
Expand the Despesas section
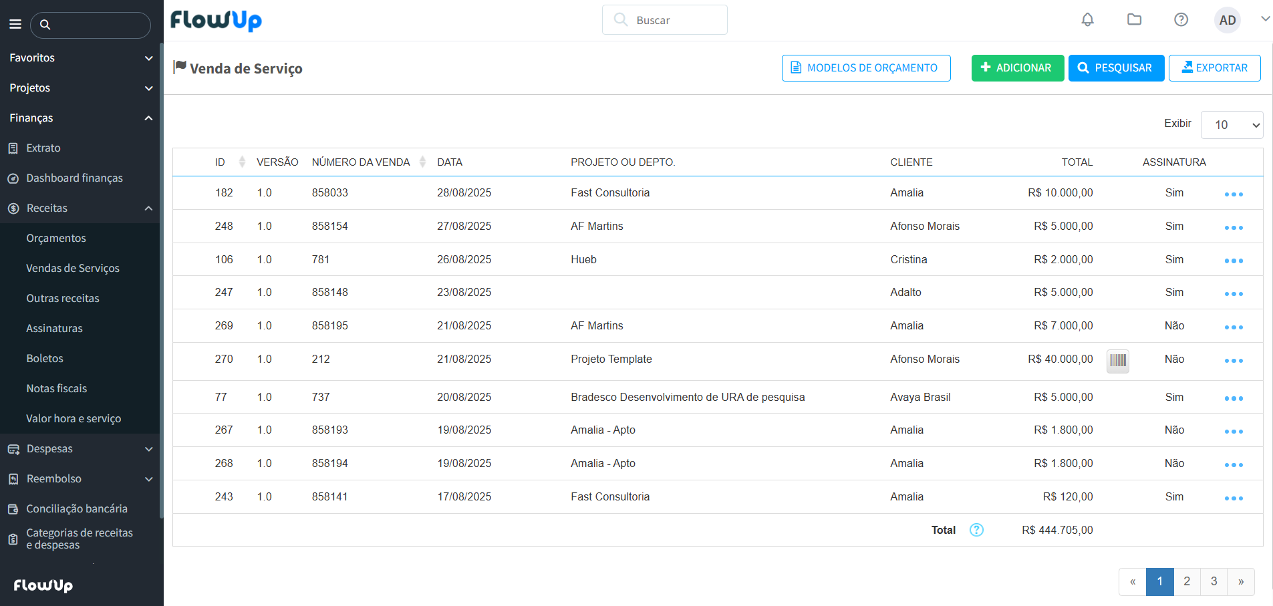point(148,449)
